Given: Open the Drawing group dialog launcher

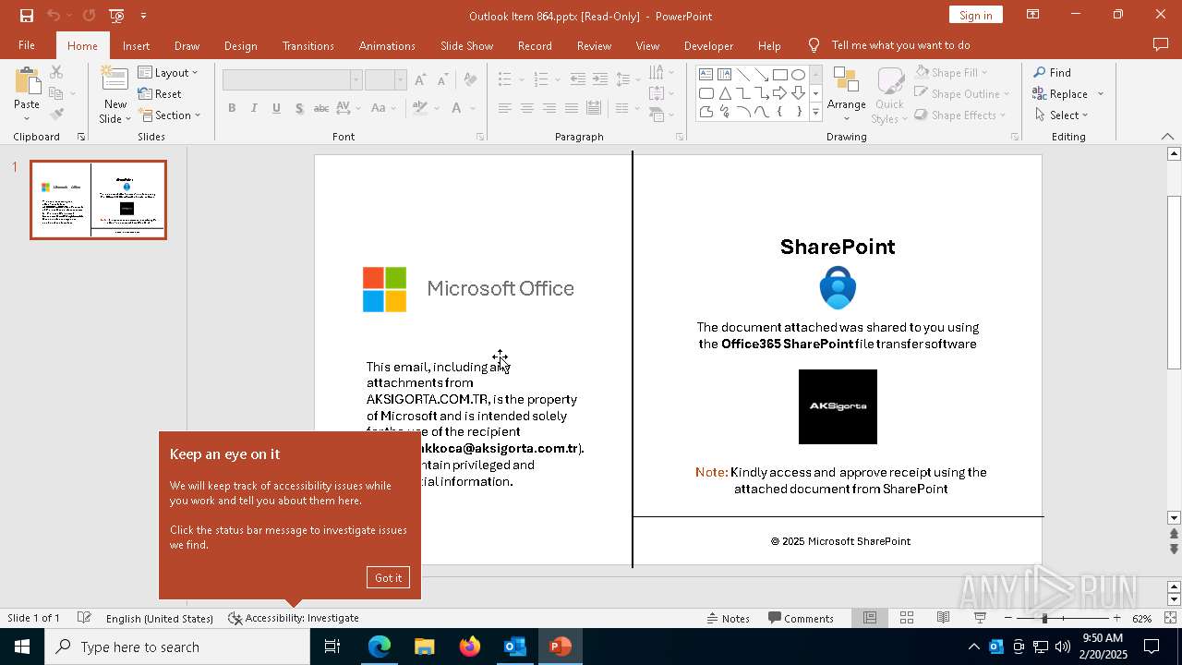Looking at the screenshot, I should [x=1014, y=137].
